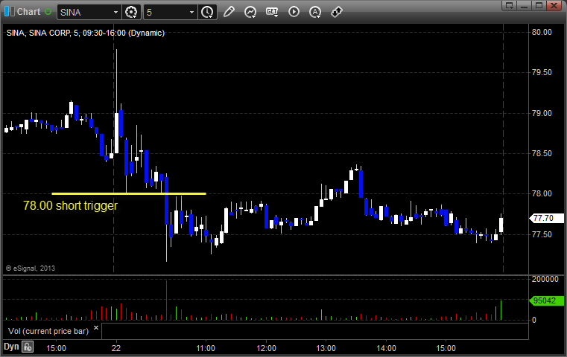This screenshot has height=357, width=567.
Task: Click the 200000 volume axis label
Action: click(545, 279)
